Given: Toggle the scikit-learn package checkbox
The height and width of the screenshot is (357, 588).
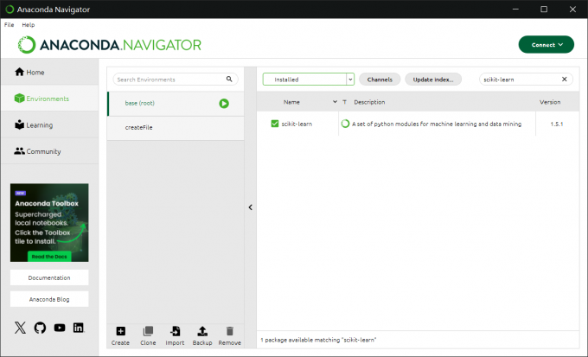Looking at the screenshot, I should (x=275, y=124).
